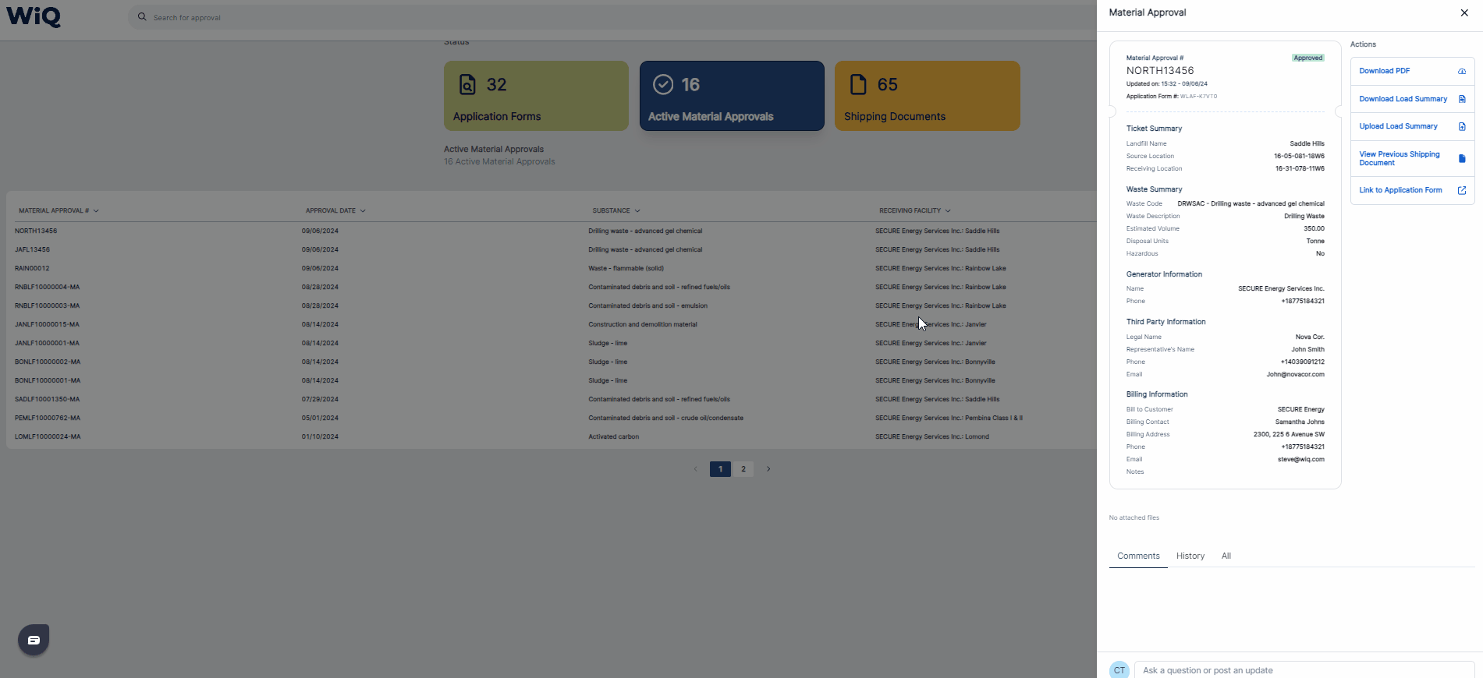
Task: Click 'Construction and demolition material' cell
Action: pyautogui.click(x=643, y=324)
